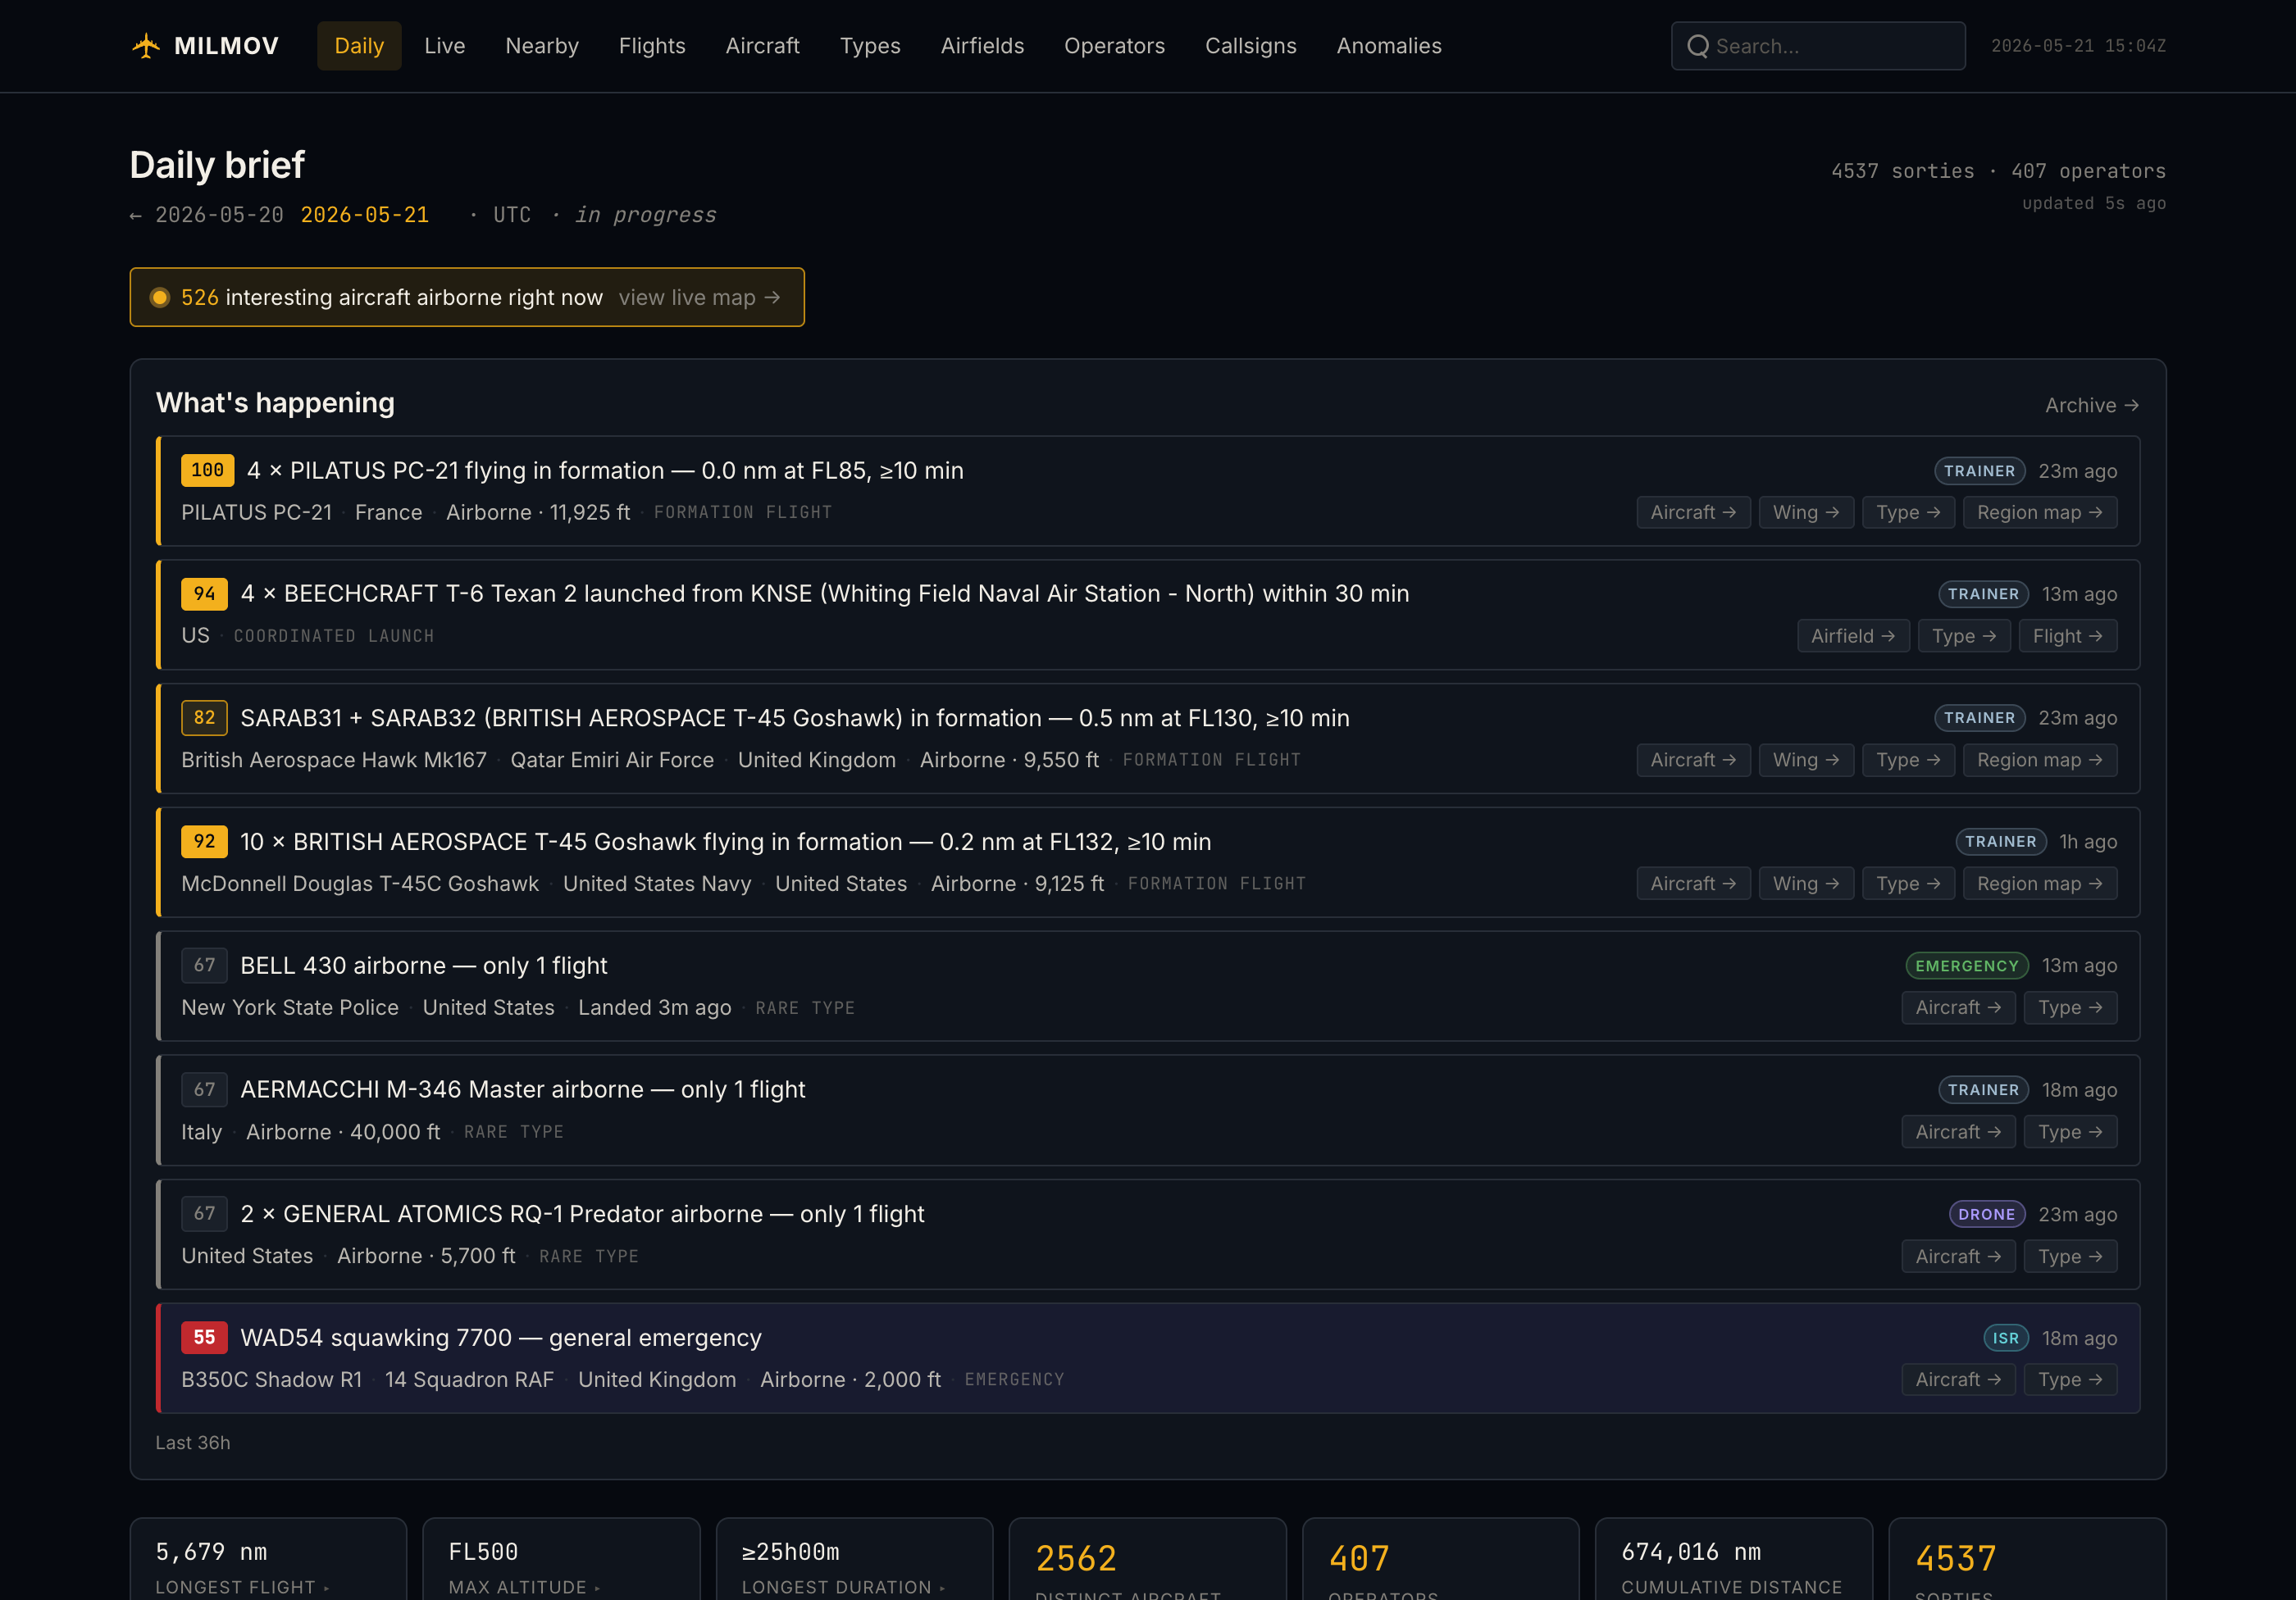Image resolution: width=2296 pixels, height=1600 pixels.
Task: Open the Daily tab
Action: coord(359,46)
